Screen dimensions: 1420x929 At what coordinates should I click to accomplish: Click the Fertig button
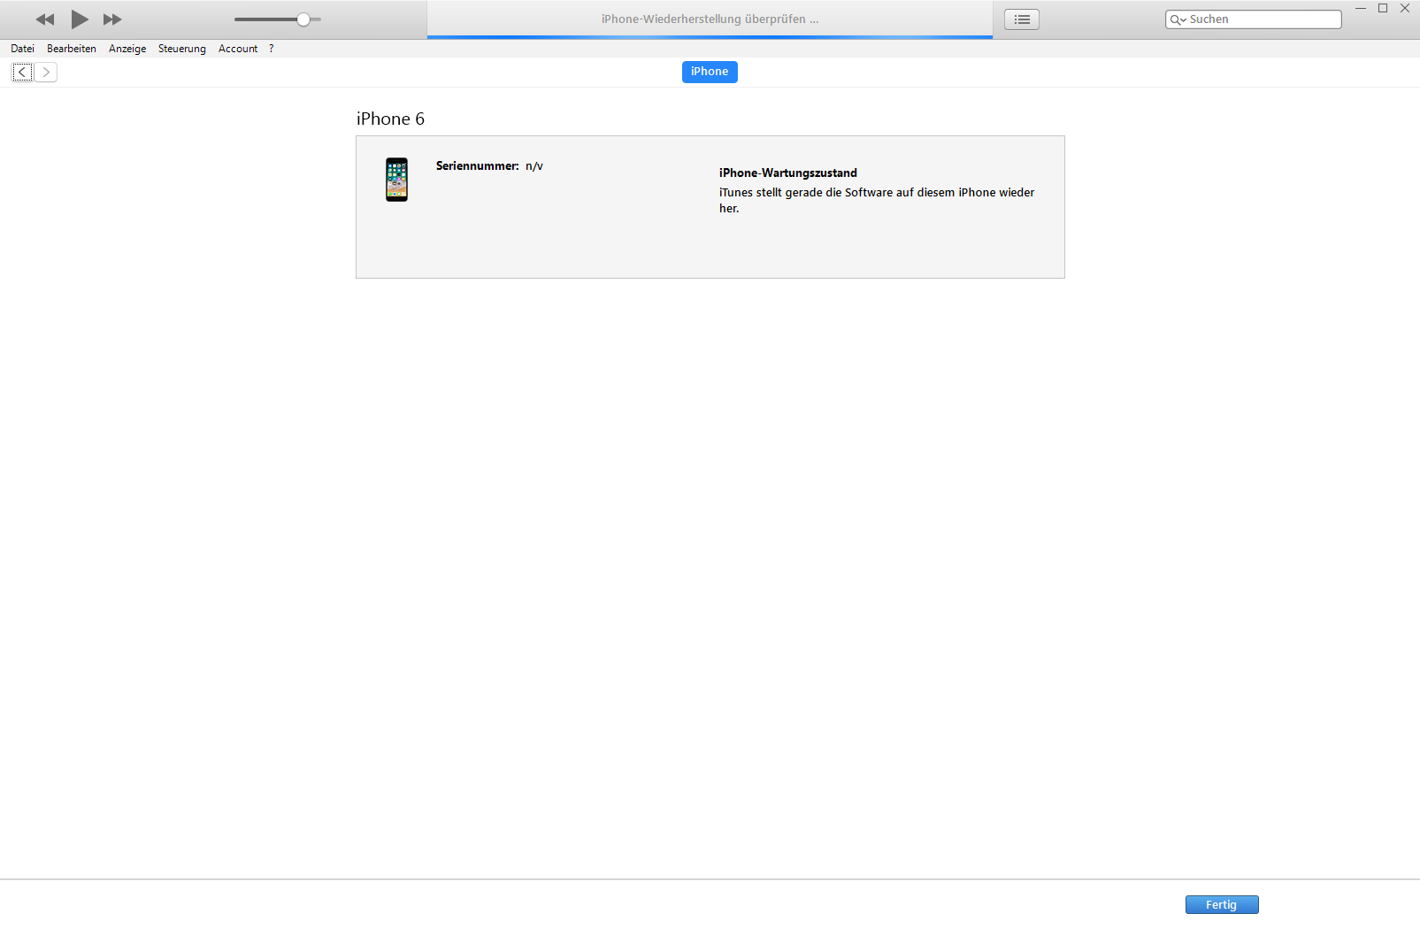1222,904
